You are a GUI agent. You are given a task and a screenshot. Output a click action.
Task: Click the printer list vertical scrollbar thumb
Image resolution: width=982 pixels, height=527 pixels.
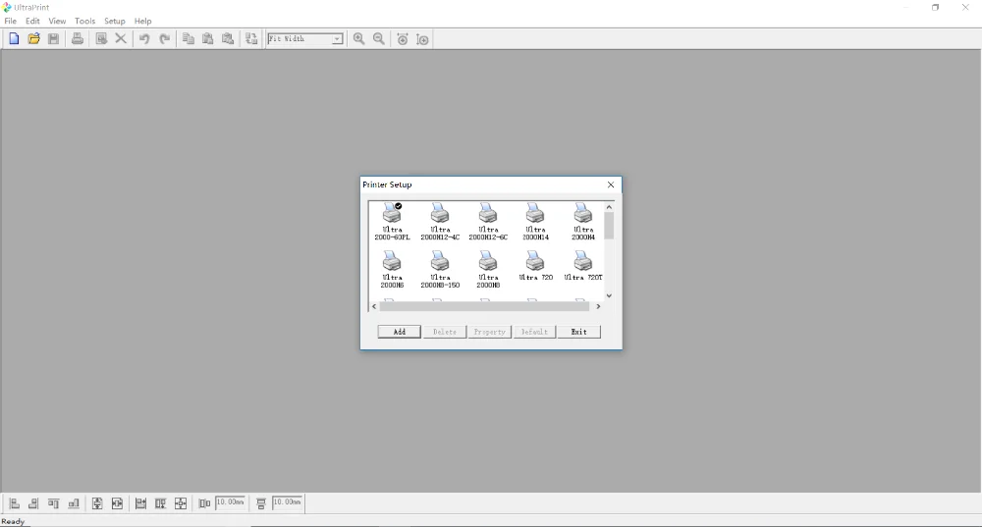click(609, 226)
